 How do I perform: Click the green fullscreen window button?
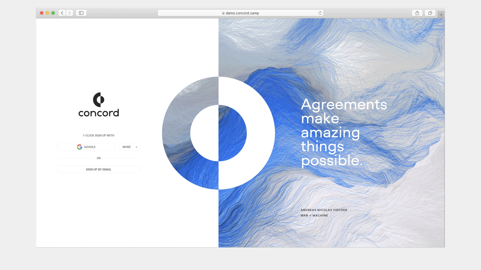click(x=53, y=13)
